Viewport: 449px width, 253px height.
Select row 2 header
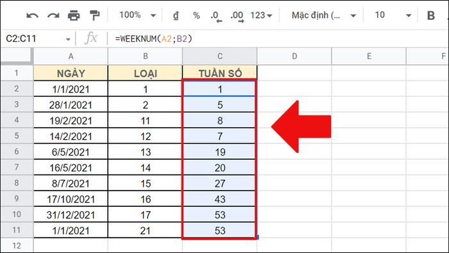tap(17, 89)
